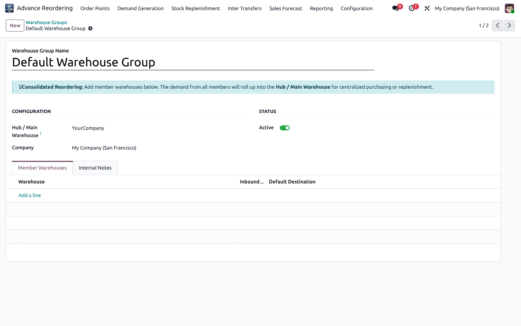The width and height of the screenshot is (521, 326).
Task: Click the Hub / Main Warehouse help question mark
Action: pos(41,134)
